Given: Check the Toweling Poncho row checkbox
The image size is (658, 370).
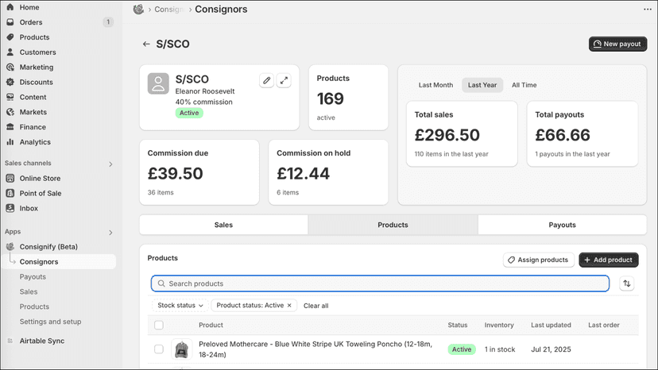Looking at the screenshot, I should [x=159, y=349].
